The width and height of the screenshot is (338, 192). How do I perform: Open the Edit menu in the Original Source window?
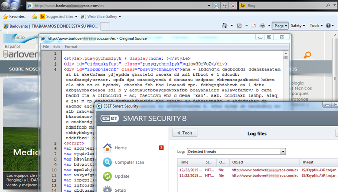[x=57, y=47]
